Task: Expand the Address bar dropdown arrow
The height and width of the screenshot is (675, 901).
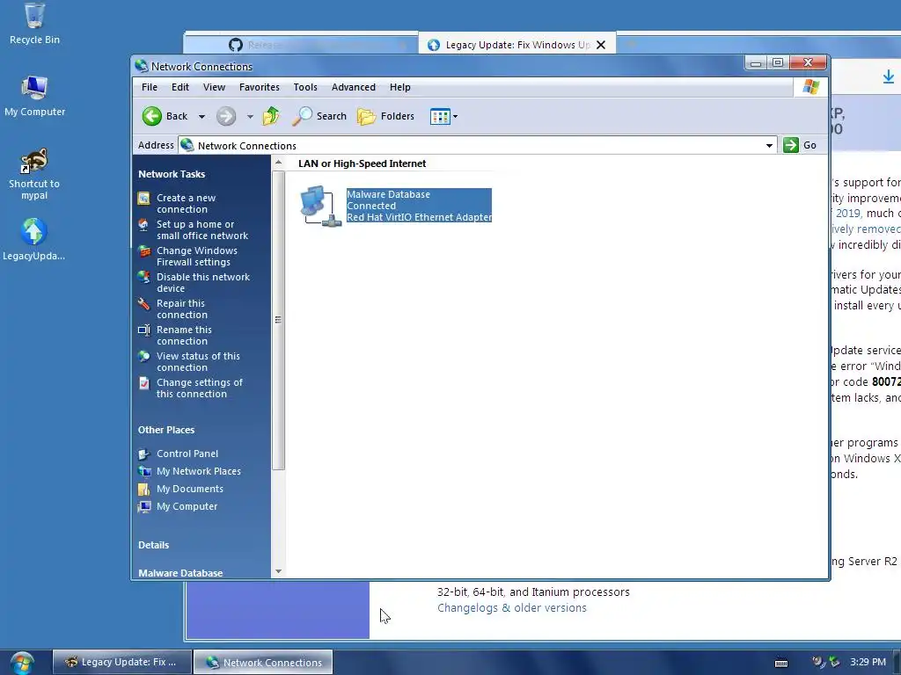Action: pyautogui.click(x=769, y=146)
